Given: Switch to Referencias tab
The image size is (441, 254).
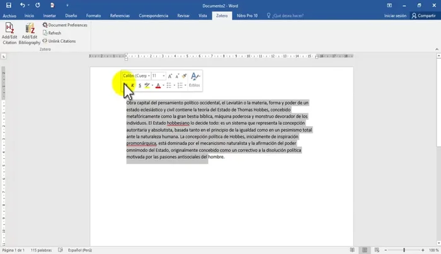Looking at the screenshot, I should pyautogui.click(x=120, y=16).
